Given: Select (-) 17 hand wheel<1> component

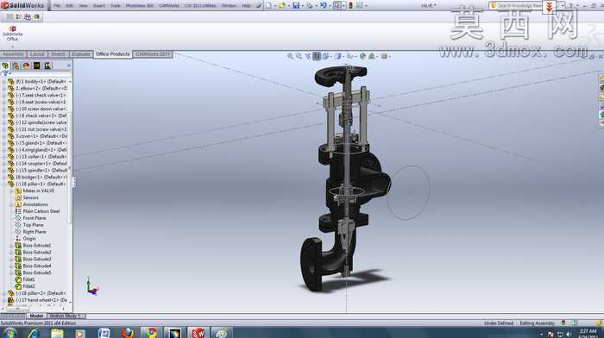Looking at the screenshot, I should (37, 300).
